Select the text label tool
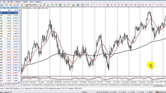 click(119, 5)
